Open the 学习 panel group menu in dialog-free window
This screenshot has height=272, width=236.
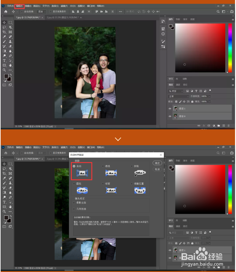[233, 79]
